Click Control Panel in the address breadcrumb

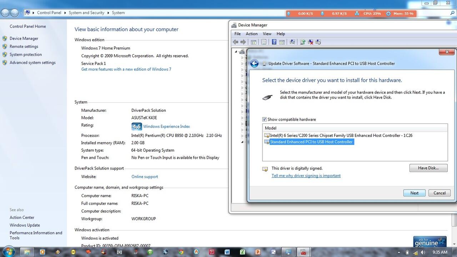click(x=49, y=13)
